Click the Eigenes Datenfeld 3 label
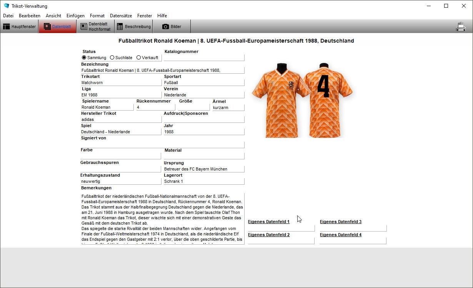Viewport: 473px width, 288px height. [x=340, y=222]
